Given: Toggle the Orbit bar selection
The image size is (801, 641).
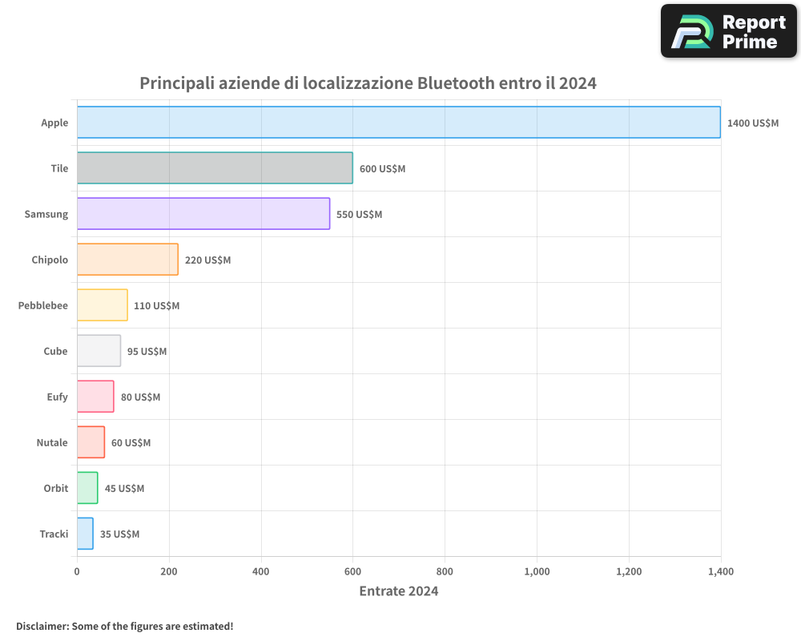Looking at the screenshot, I should point(87,488).
